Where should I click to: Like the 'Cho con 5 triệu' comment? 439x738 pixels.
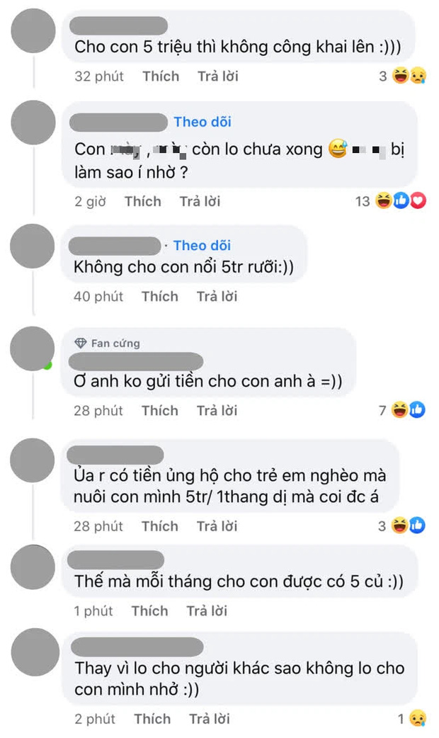161,76
